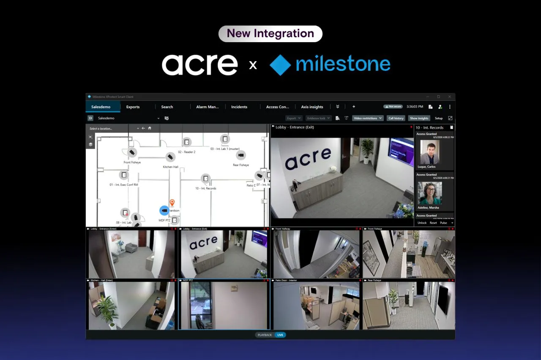Open the Axis insights tab
541x360 pixels.
pyautogui.click(x=312, y=107)
